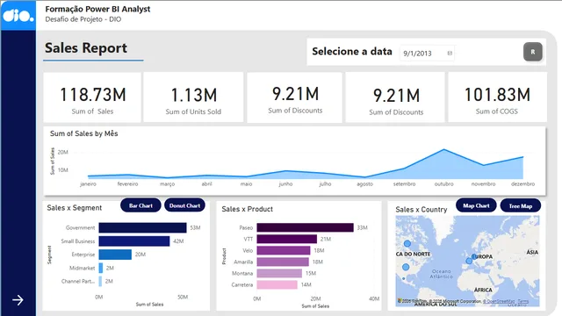
Task: Click the arrow icon in sidebar
Action: tap(18, 300)
